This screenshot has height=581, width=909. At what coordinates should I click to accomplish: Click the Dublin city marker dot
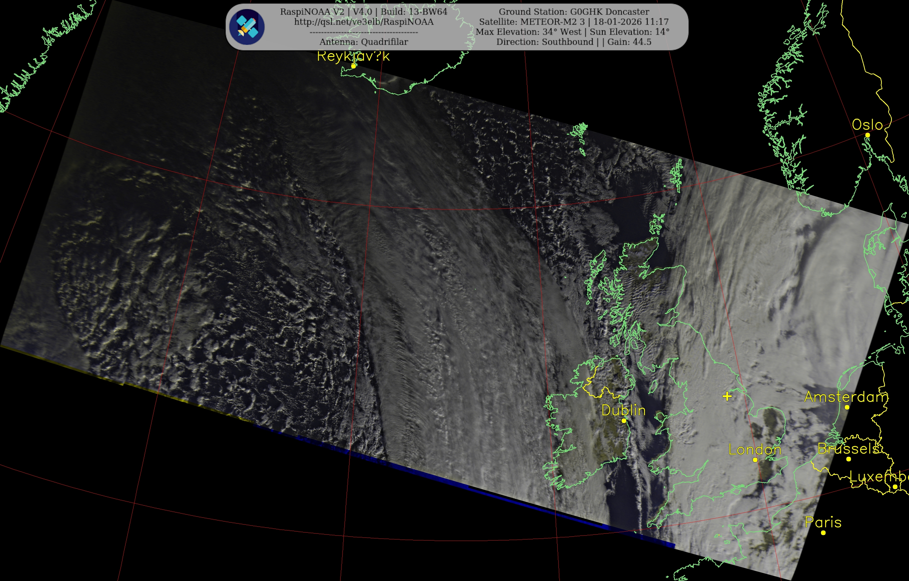(x=624, y=420)
